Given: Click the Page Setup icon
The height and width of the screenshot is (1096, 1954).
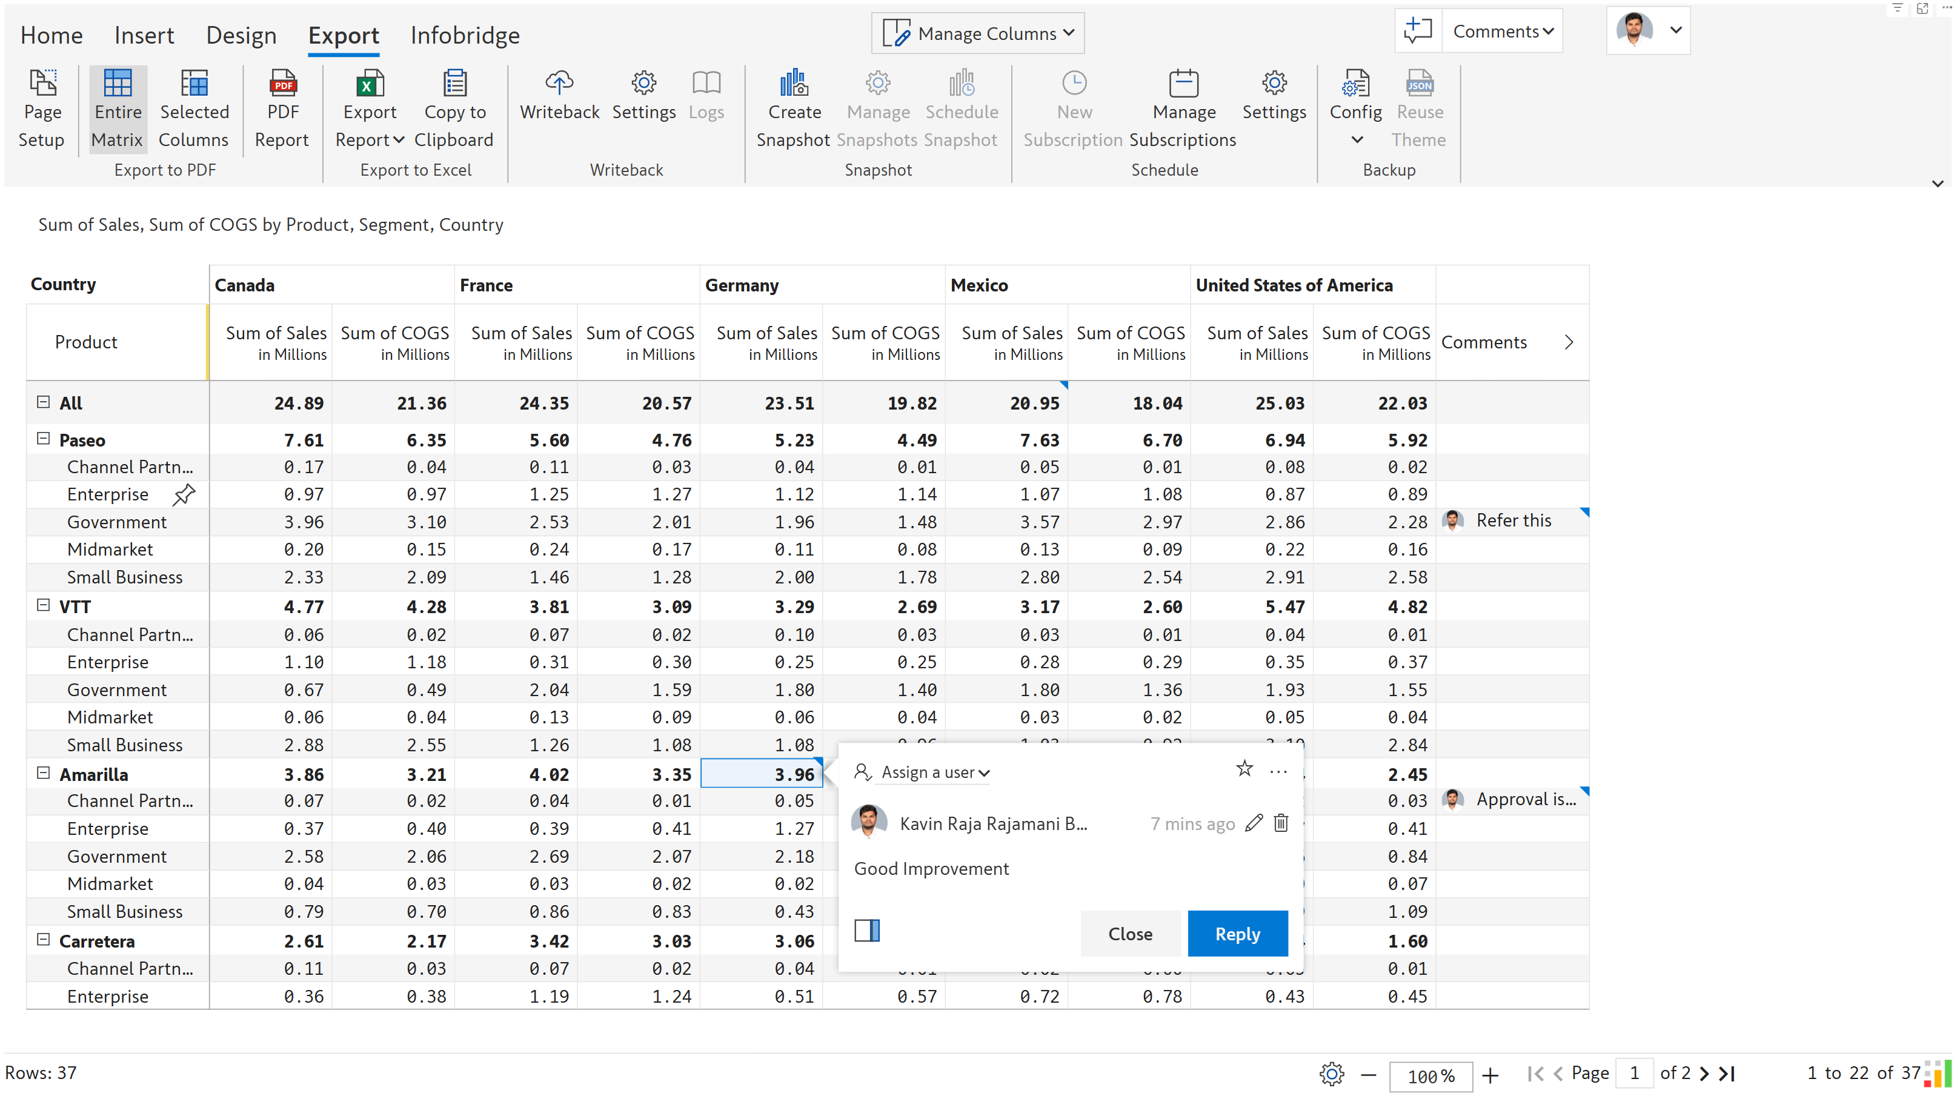Looking at the screenshot, I should point(42,82).
